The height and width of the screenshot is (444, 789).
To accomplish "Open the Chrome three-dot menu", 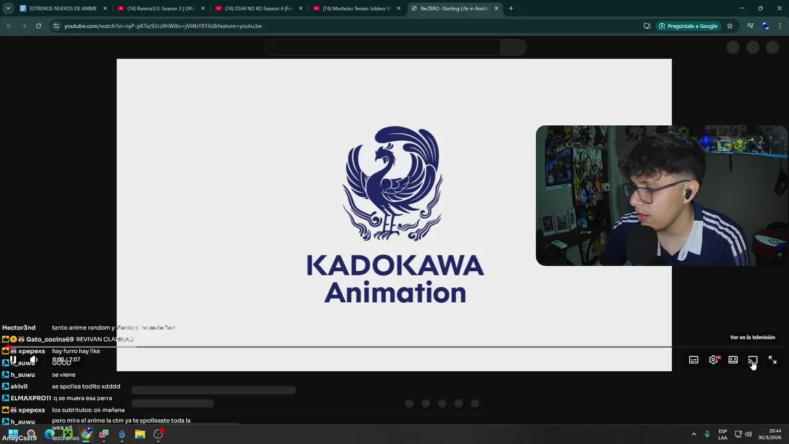I will (780, 26).
